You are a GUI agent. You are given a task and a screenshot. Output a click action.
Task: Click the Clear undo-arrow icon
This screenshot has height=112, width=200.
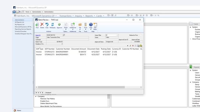[x=47, y=25]
